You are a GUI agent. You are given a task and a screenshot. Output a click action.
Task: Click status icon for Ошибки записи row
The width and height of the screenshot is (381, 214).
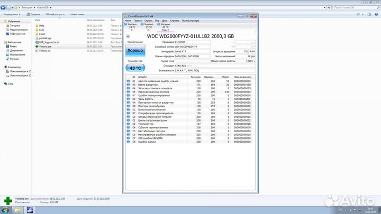128,142
